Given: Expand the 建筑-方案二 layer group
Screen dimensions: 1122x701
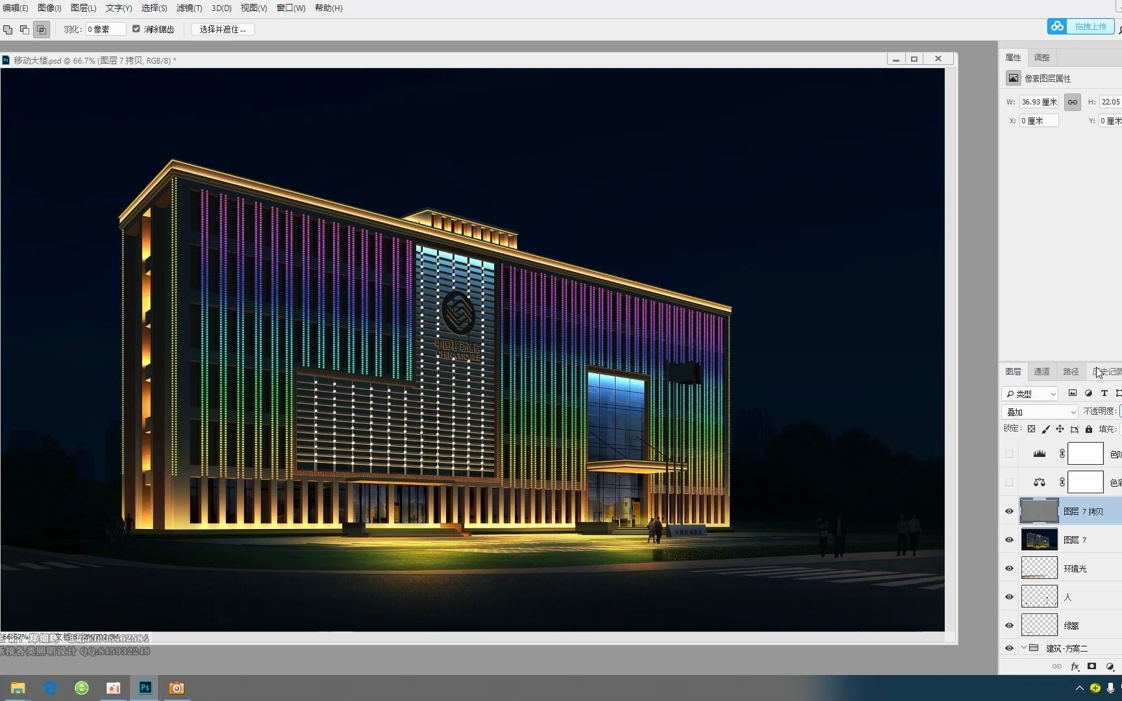Looking at the screenshot, I should 1024,648.
